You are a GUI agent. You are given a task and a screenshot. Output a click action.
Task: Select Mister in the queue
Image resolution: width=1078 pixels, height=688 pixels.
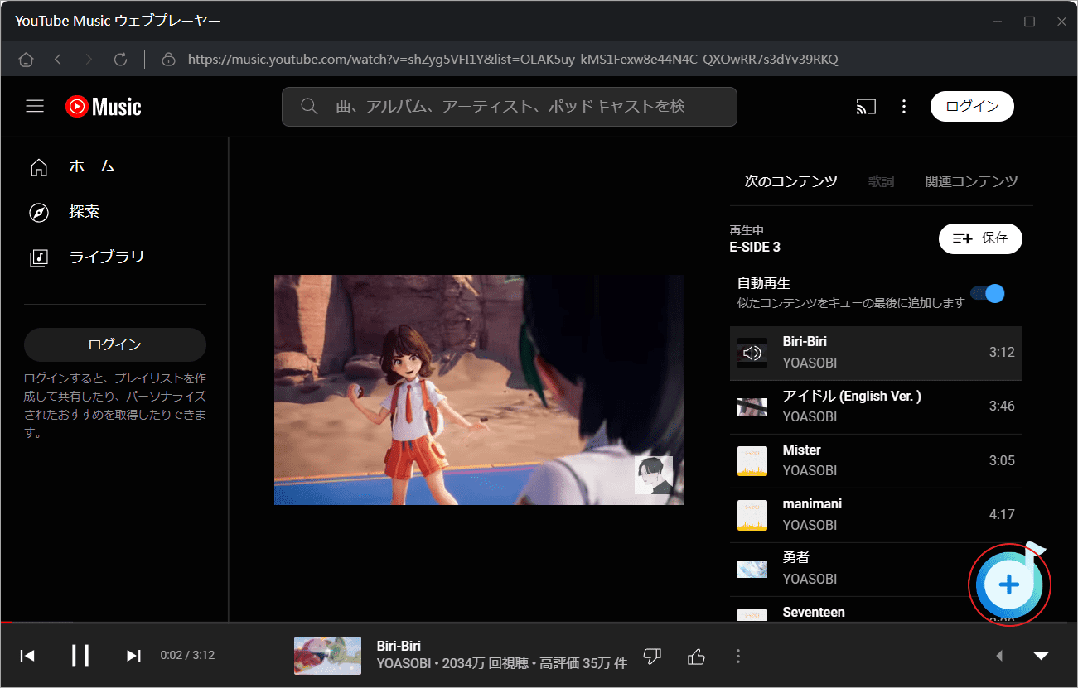(876, 460)
